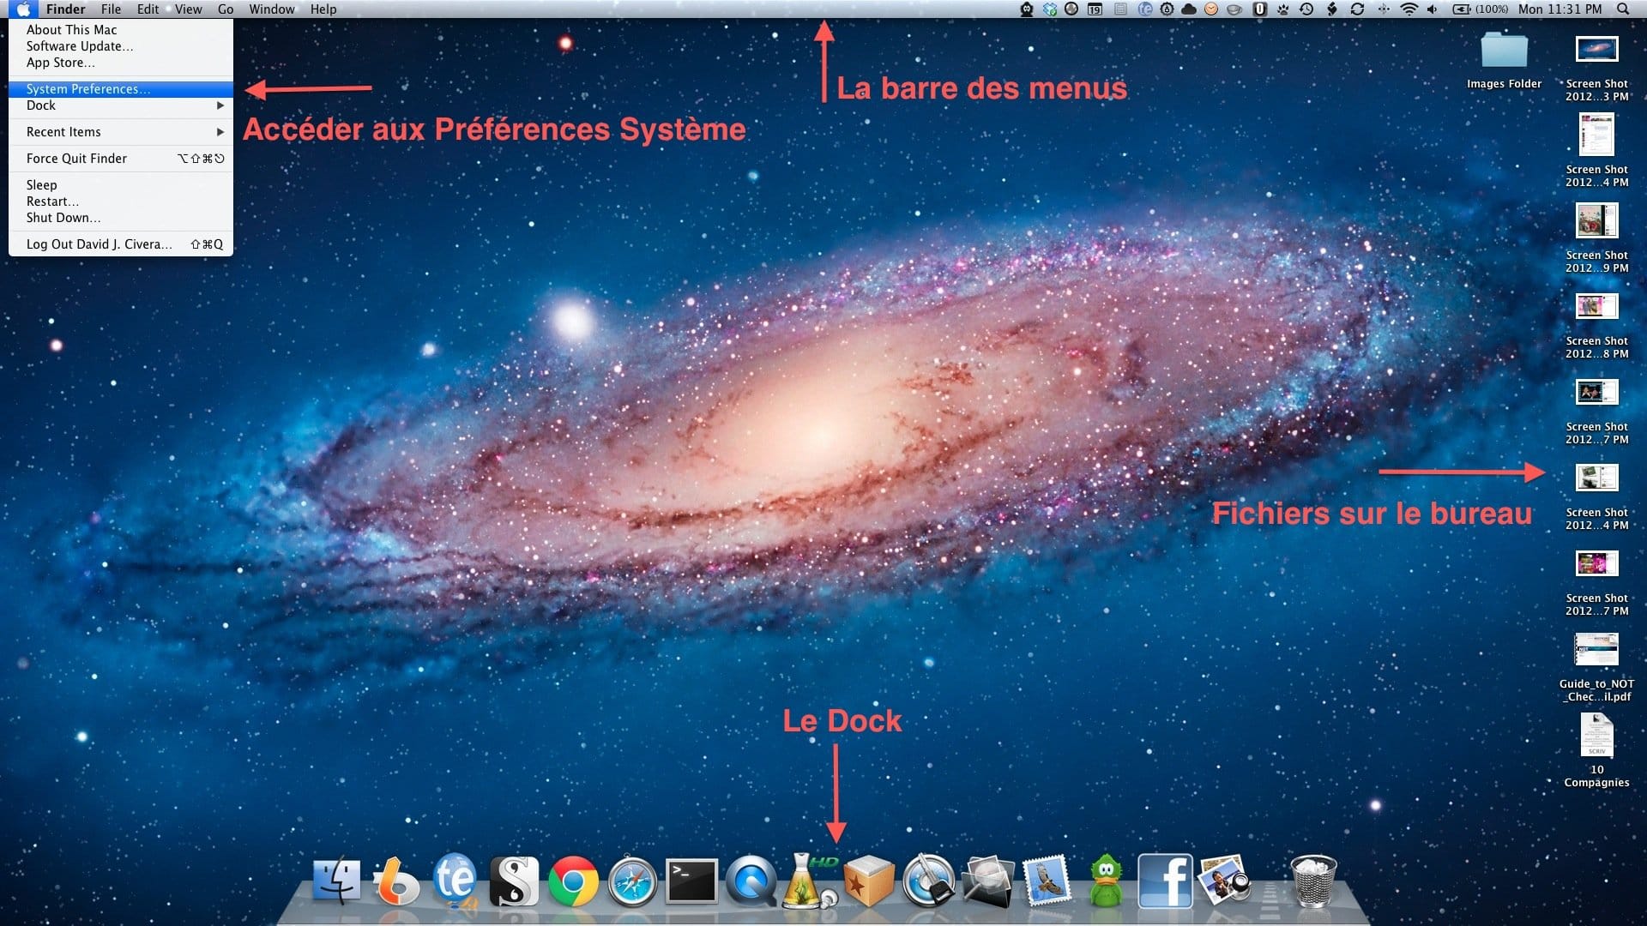Expand the Dock submenu
Image resolution: width=1647 pixels, height=926 pixels.
pyautogui.click(x=120, y=105)
